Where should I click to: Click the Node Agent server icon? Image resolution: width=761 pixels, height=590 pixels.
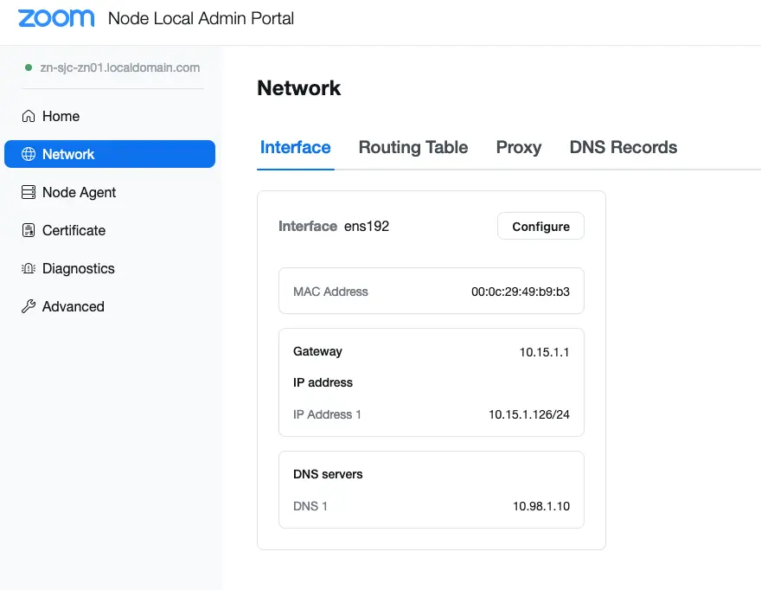[x=29, y=192]
